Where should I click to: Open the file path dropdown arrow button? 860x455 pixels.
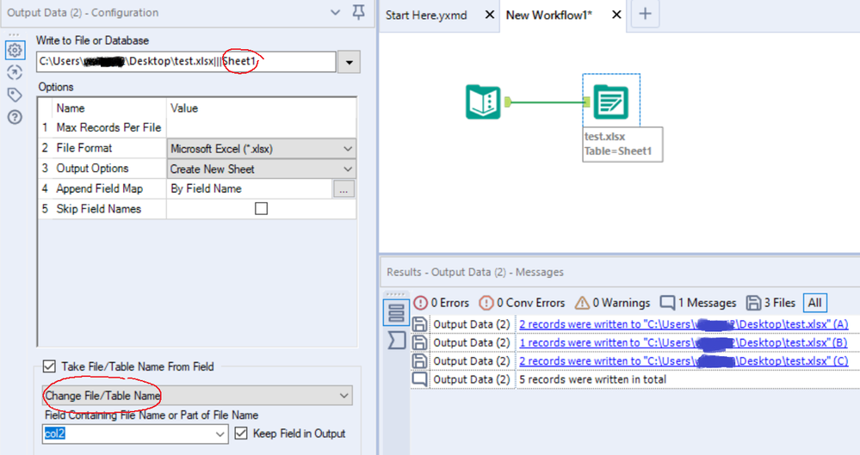tap(349, 62)
